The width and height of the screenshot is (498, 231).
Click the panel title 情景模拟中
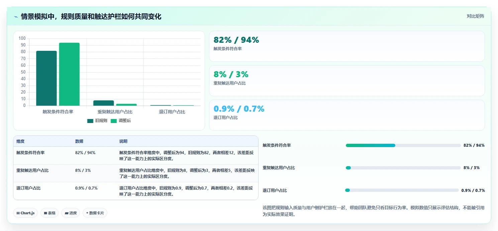[x=91, y=16]
